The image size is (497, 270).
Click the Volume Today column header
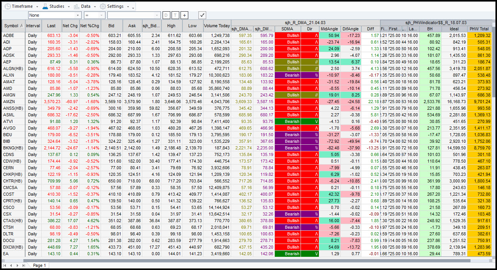(217, 26)
